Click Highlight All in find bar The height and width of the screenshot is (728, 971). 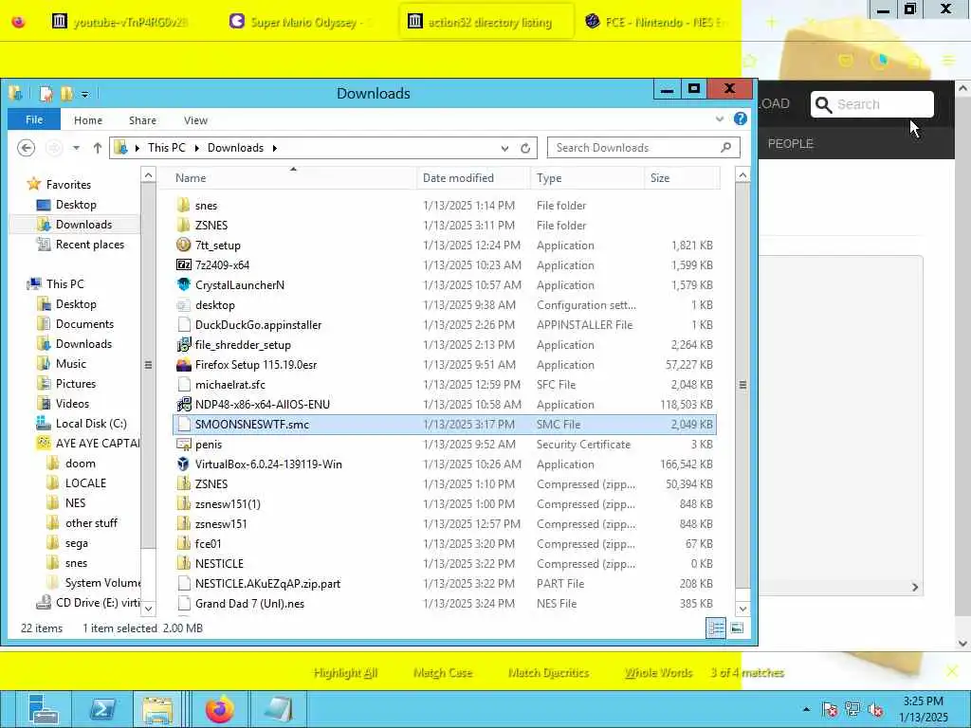click(345, 673)
